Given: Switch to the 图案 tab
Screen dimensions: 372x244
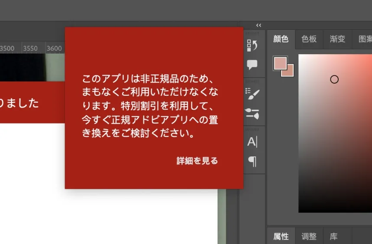Looking at the screenshot, I should click(x=365, y=39).
